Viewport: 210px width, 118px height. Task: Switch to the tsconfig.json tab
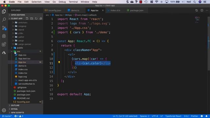coord(54,10)
